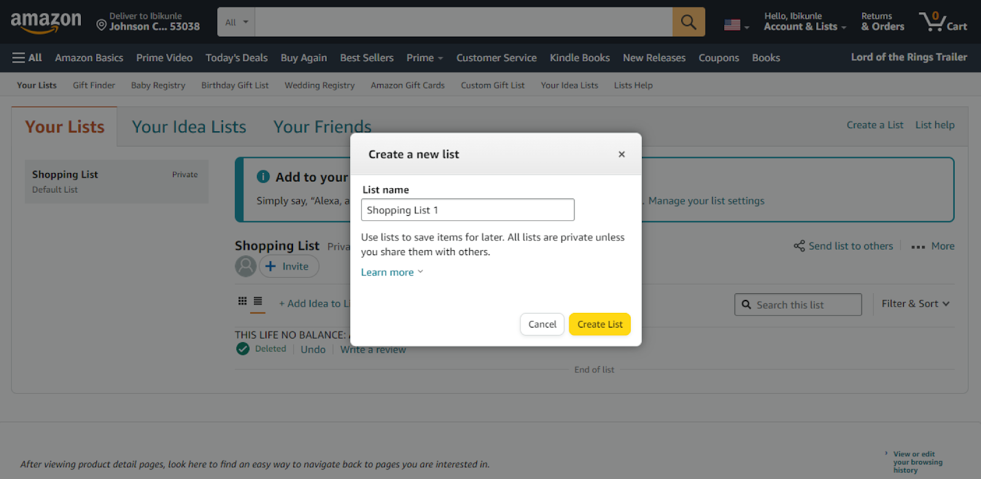
Task: Open Coupons in the nav bar
Action: point(719,58)
